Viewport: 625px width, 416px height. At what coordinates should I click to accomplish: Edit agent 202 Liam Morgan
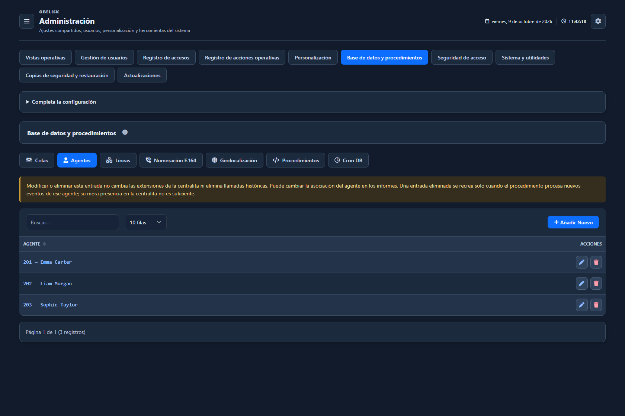(581, 283)
